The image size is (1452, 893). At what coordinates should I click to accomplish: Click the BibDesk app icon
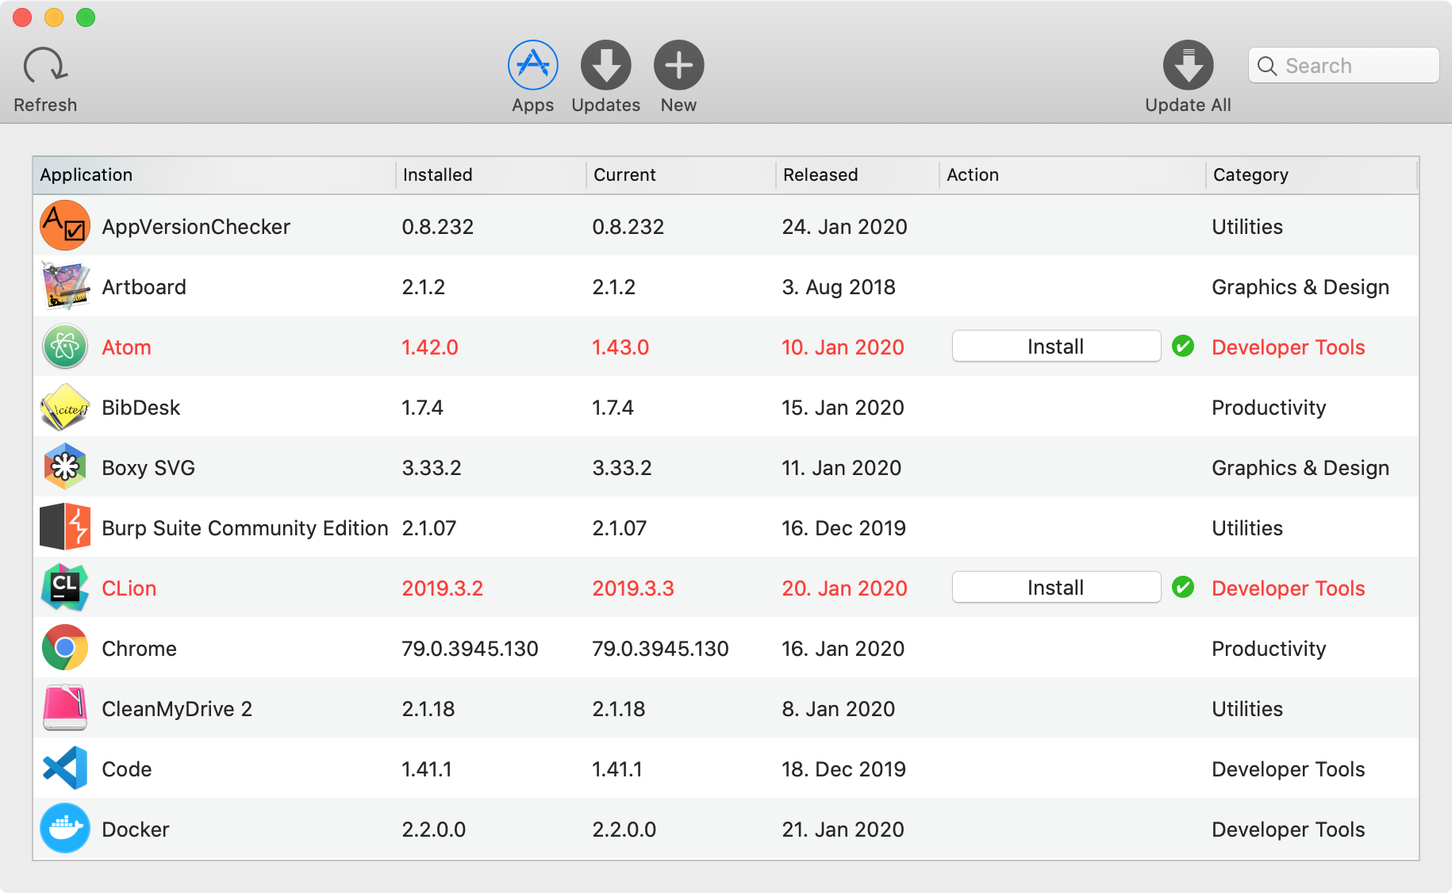coord(65,407)
